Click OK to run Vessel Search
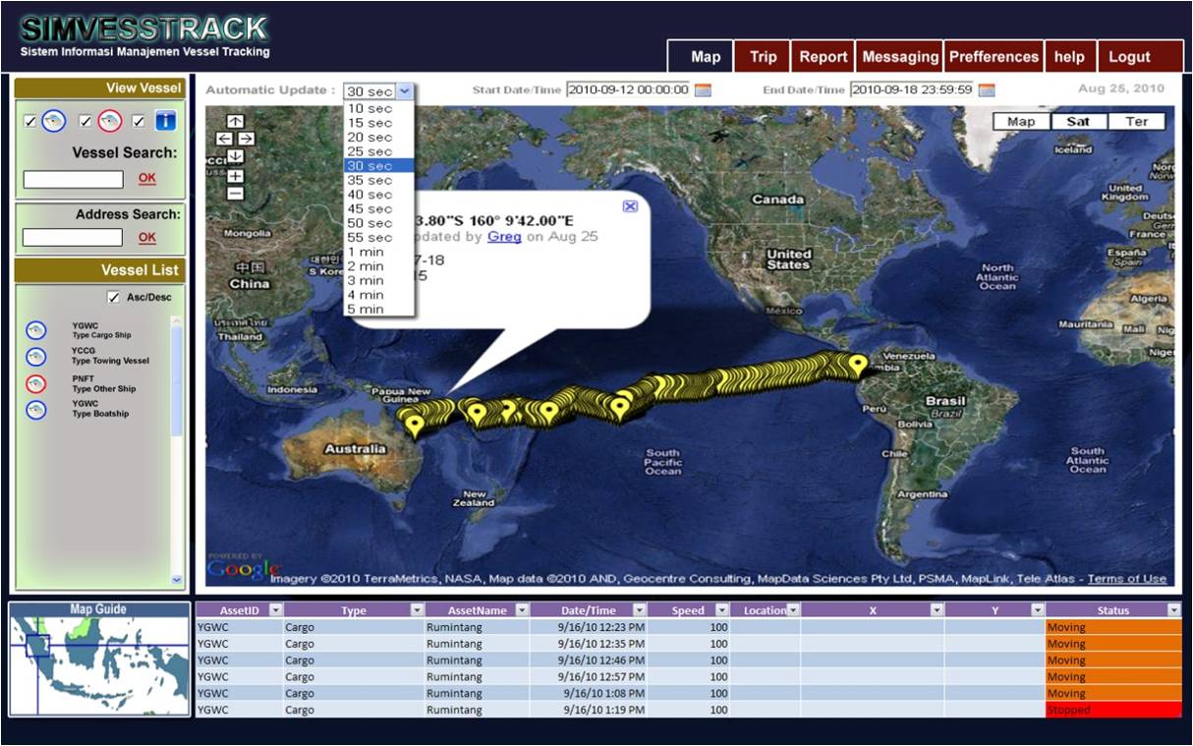This screenshot has width=1193, height=746. click(x=145, y=178)
